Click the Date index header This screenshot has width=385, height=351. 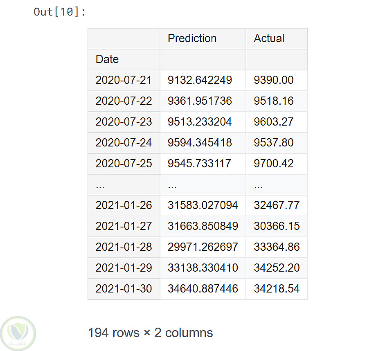point(107,59)
